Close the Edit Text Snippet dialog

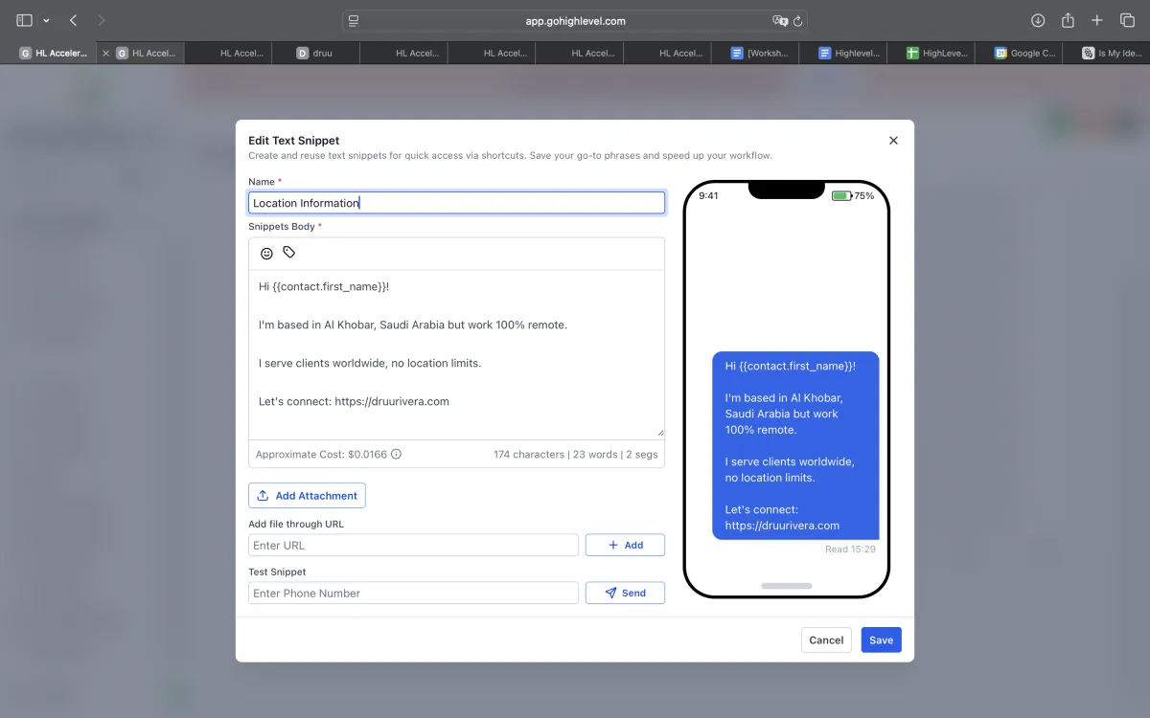[x=893, y=141]
